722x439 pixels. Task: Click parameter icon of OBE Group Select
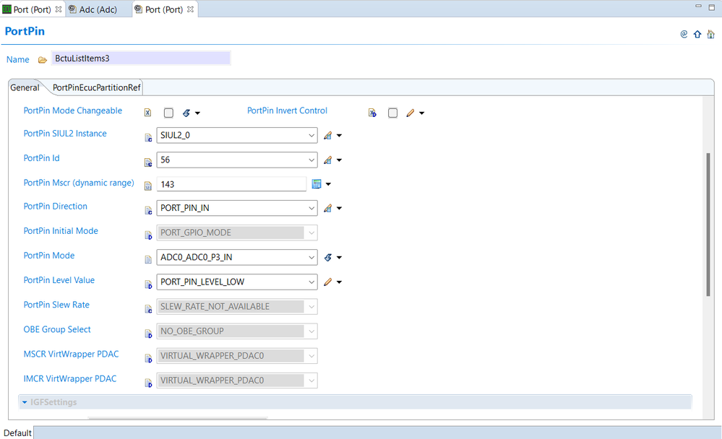[x=148, y=334]
